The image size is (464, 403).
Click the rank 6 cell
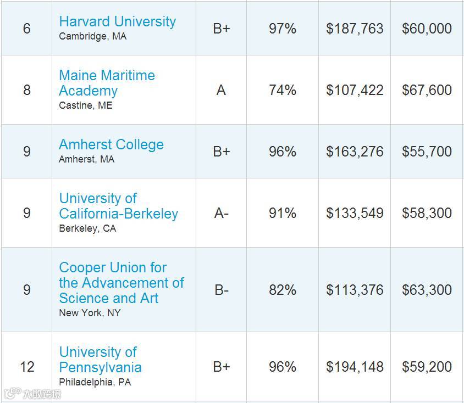pyautogui.click(x=27, y=29)
